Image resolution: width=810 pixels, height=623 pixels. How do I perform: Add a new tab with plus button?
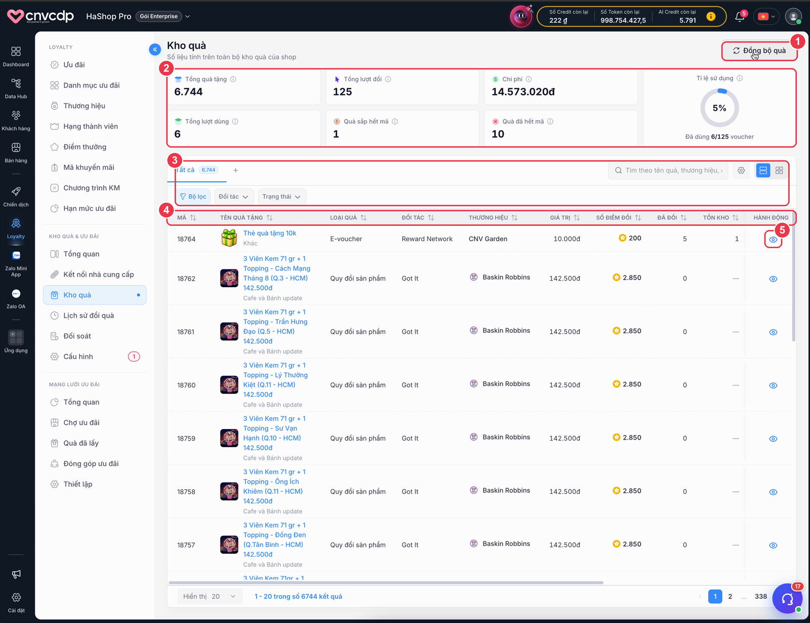click(x=235, y=171)
